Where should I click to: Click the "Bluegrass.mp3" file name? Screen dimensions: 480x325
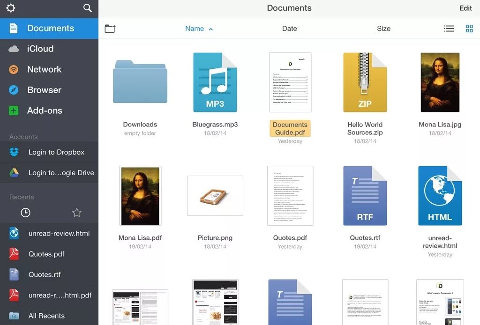[x=215, y=125]
